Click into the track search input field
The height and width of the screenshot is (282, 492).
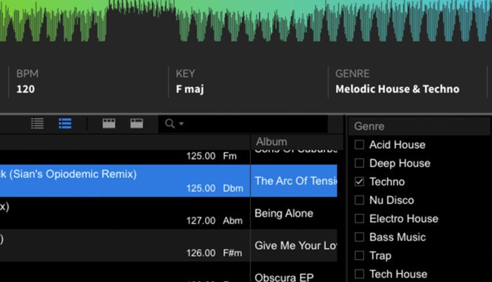243,123
